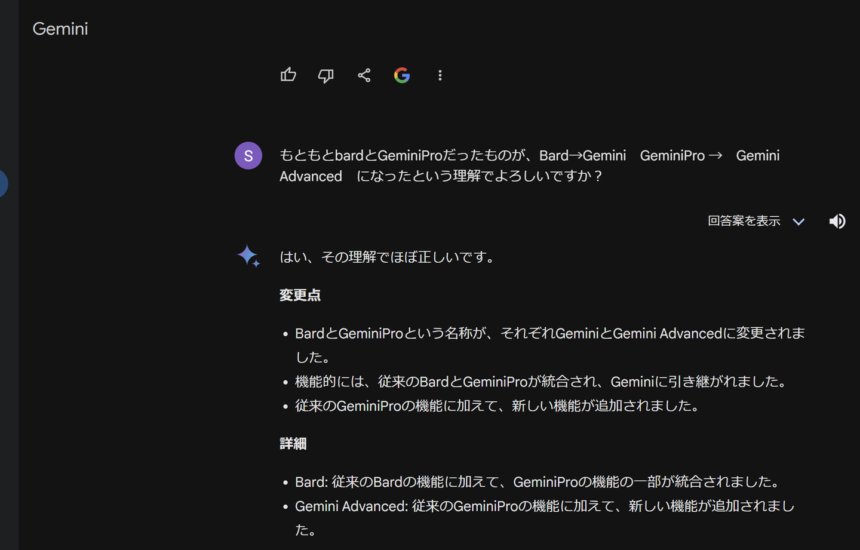Click the bullet starting Gemini Advanced: 従来のGeminiPro
860x550 pixels.
click(545, 518)
